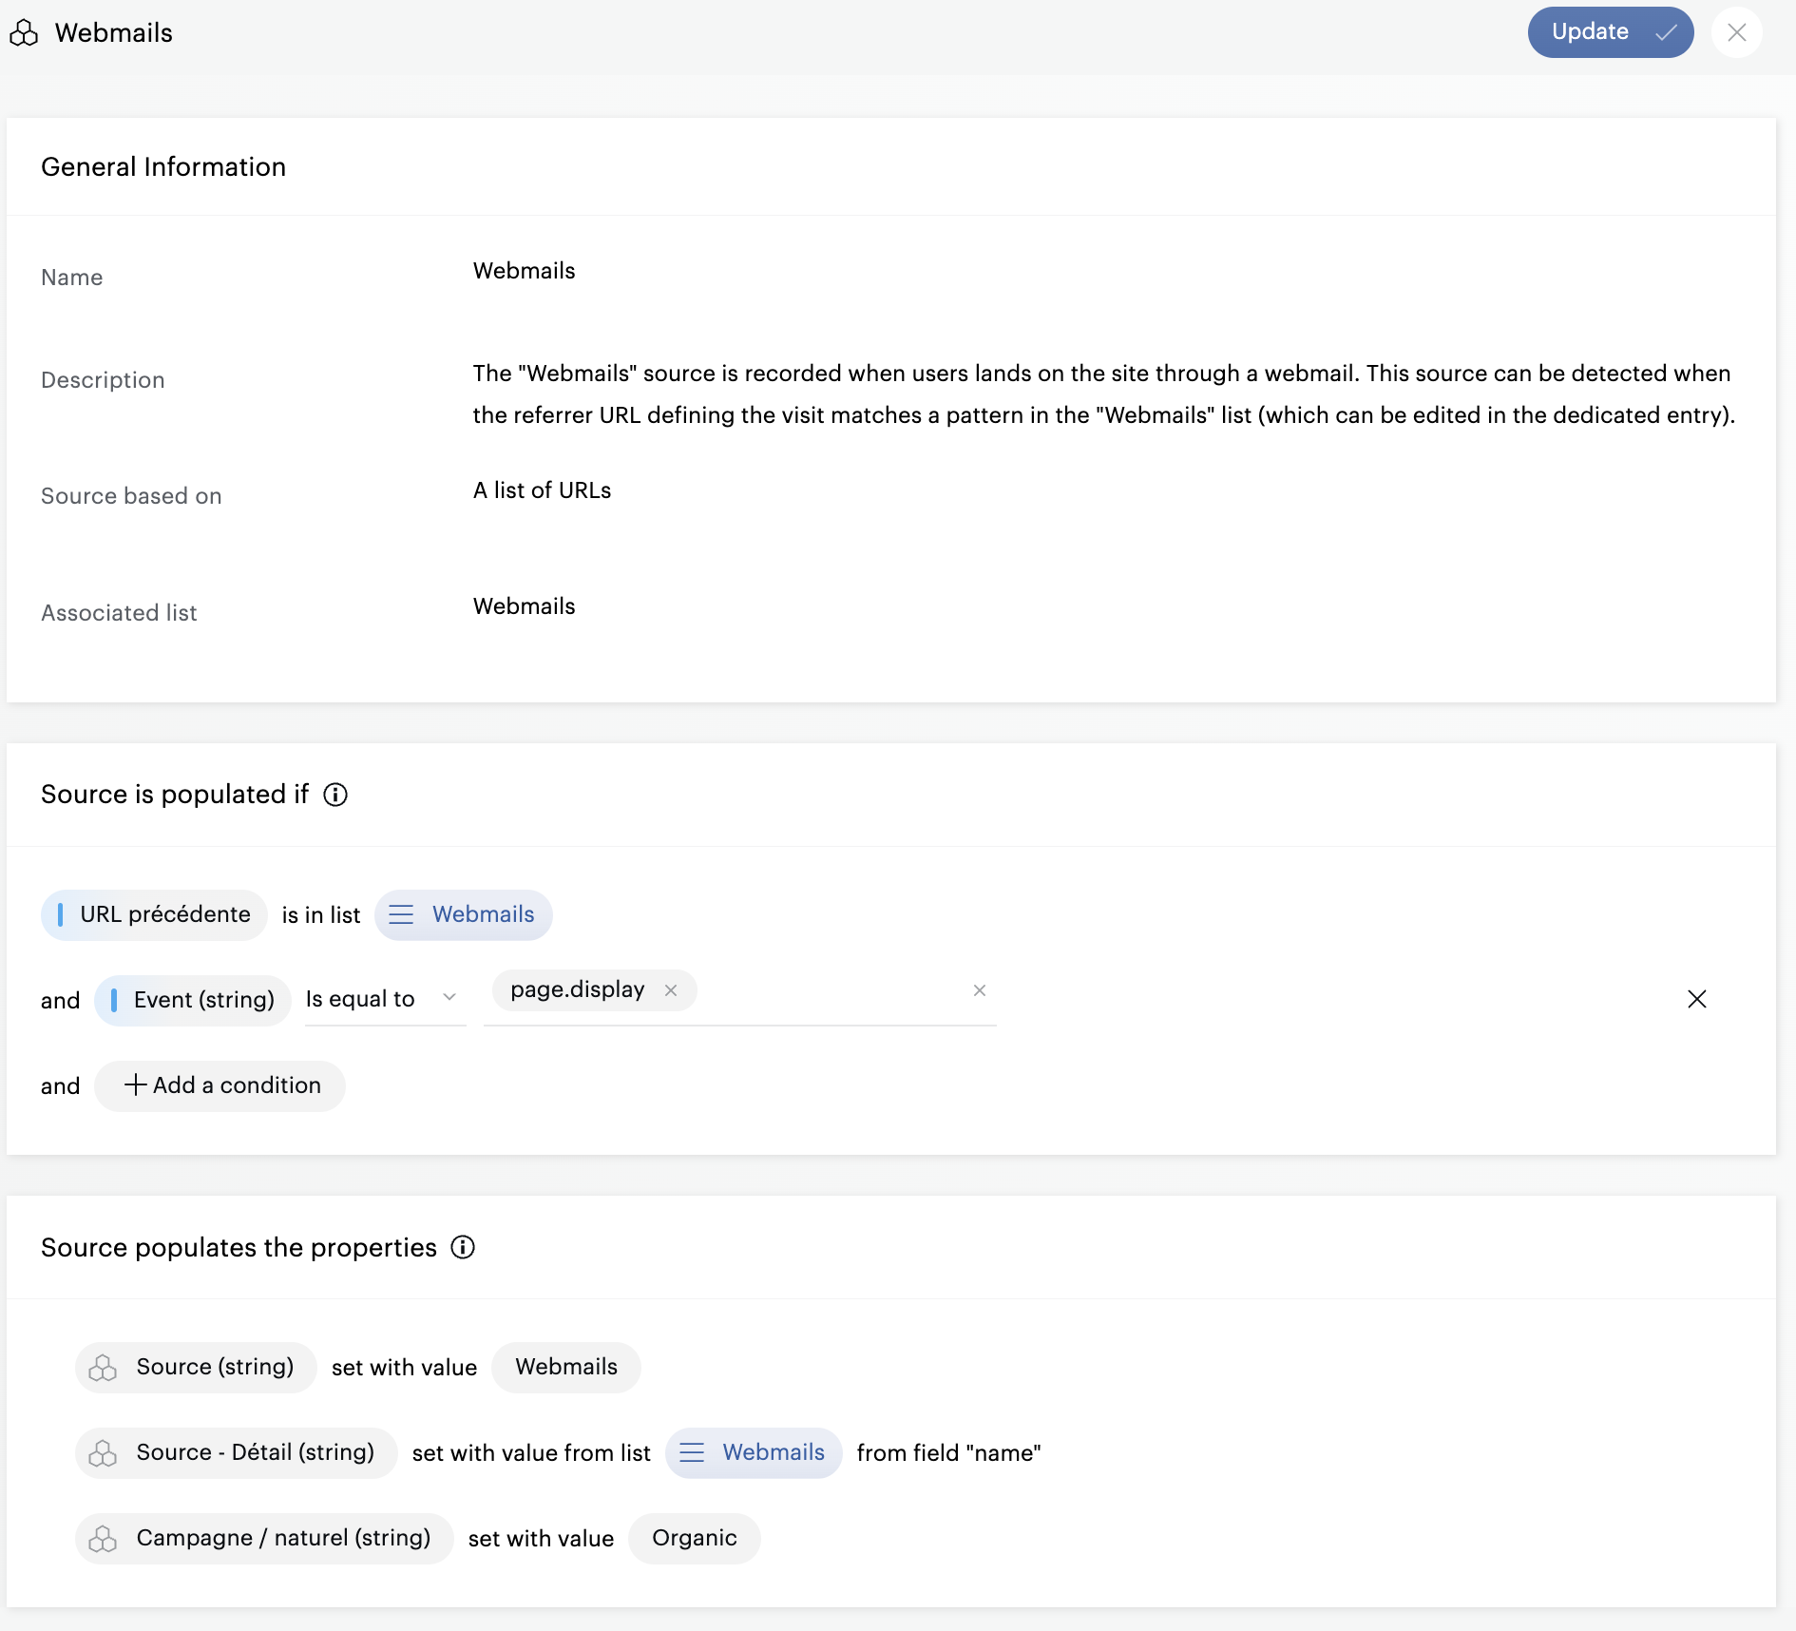
Task: Add a condition to the source rule
Action: (220, 1085)
